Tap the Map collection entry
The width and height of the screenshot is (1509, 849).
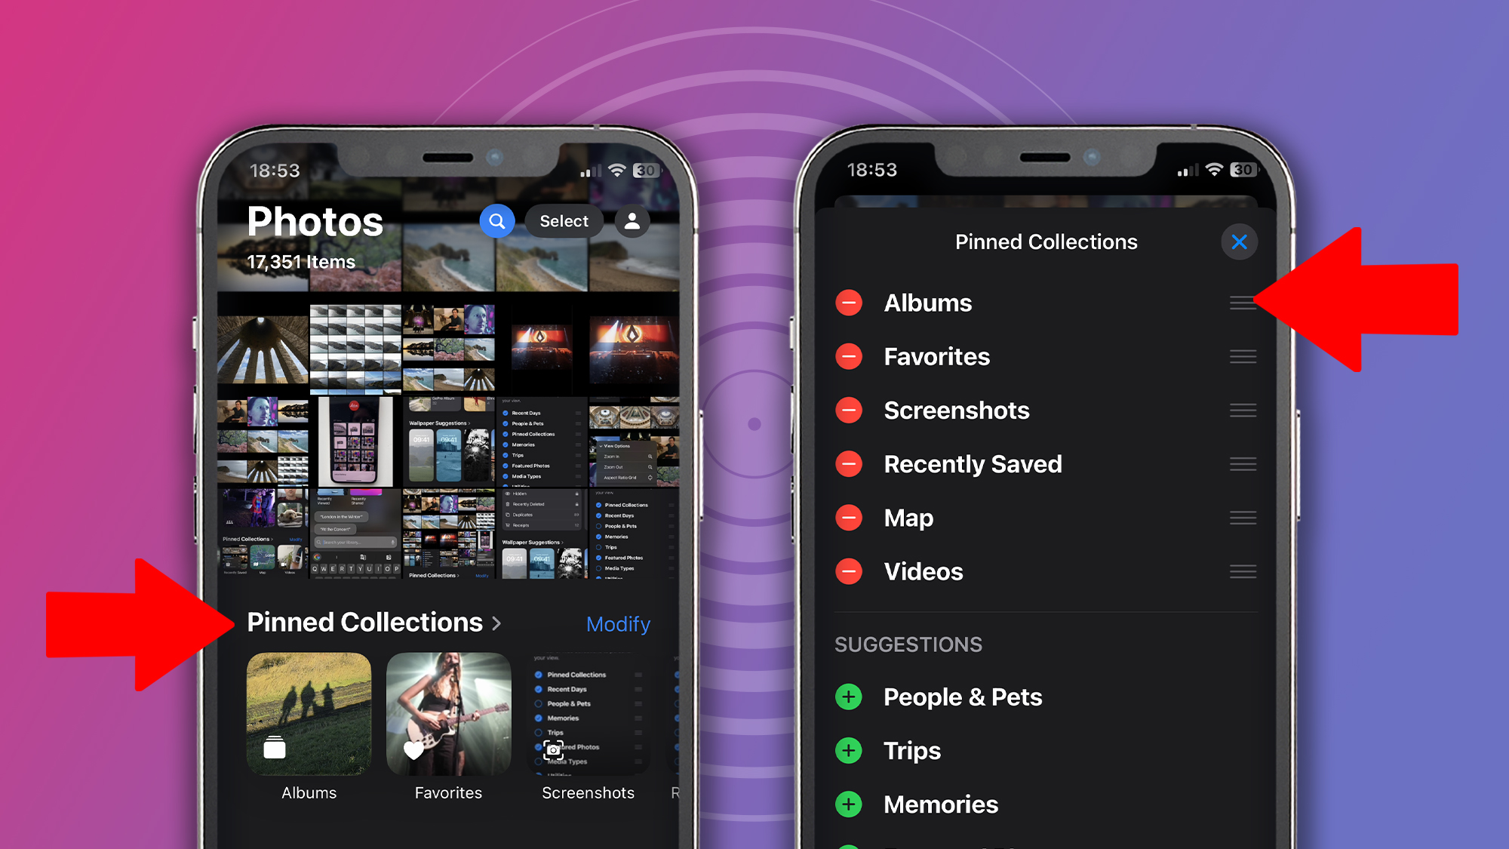pos(1046,516)
